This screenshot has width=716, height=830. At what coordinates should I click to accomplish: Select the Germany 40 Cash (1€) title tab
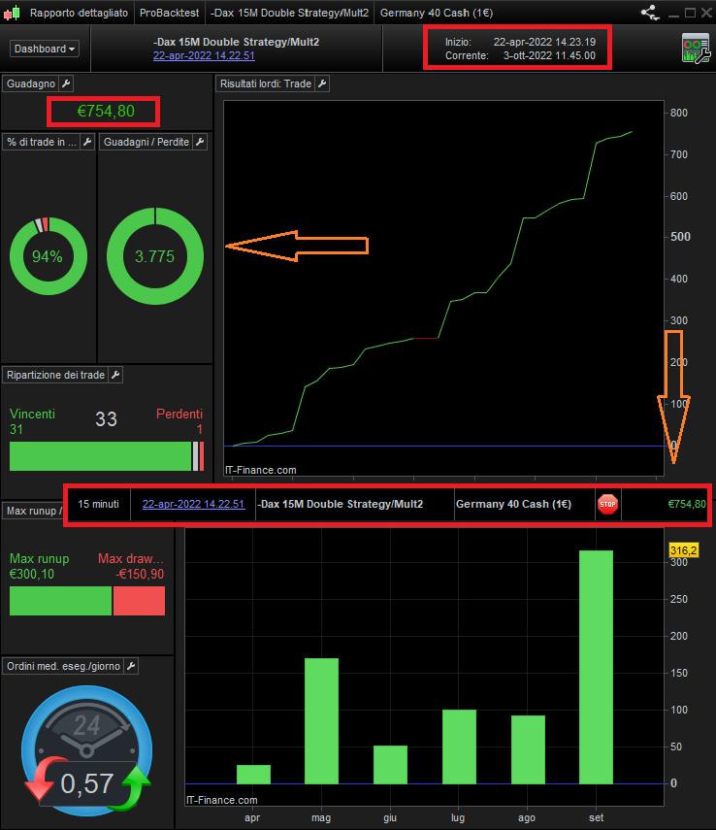[437, 13]
